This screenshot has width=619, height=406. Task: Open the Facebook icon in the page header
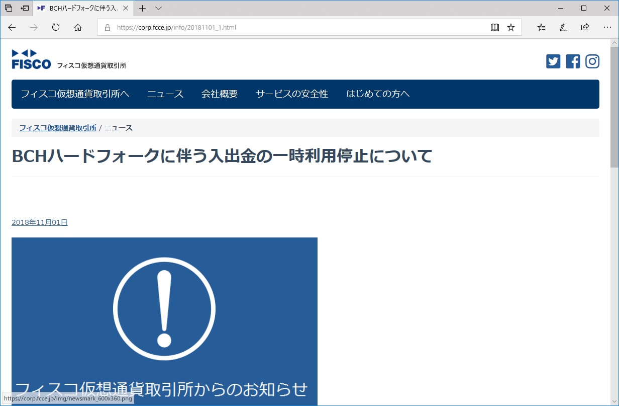(572, 61)
